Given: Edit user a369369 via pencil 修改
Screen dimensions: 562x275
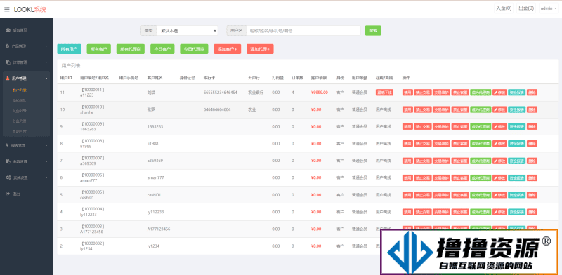Looking at the screenshot, I should 499,161.
